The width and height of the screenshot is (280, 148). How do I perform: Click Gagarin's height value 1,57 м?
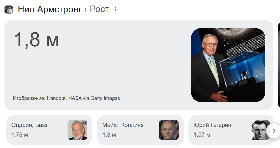tap(202, 135)
